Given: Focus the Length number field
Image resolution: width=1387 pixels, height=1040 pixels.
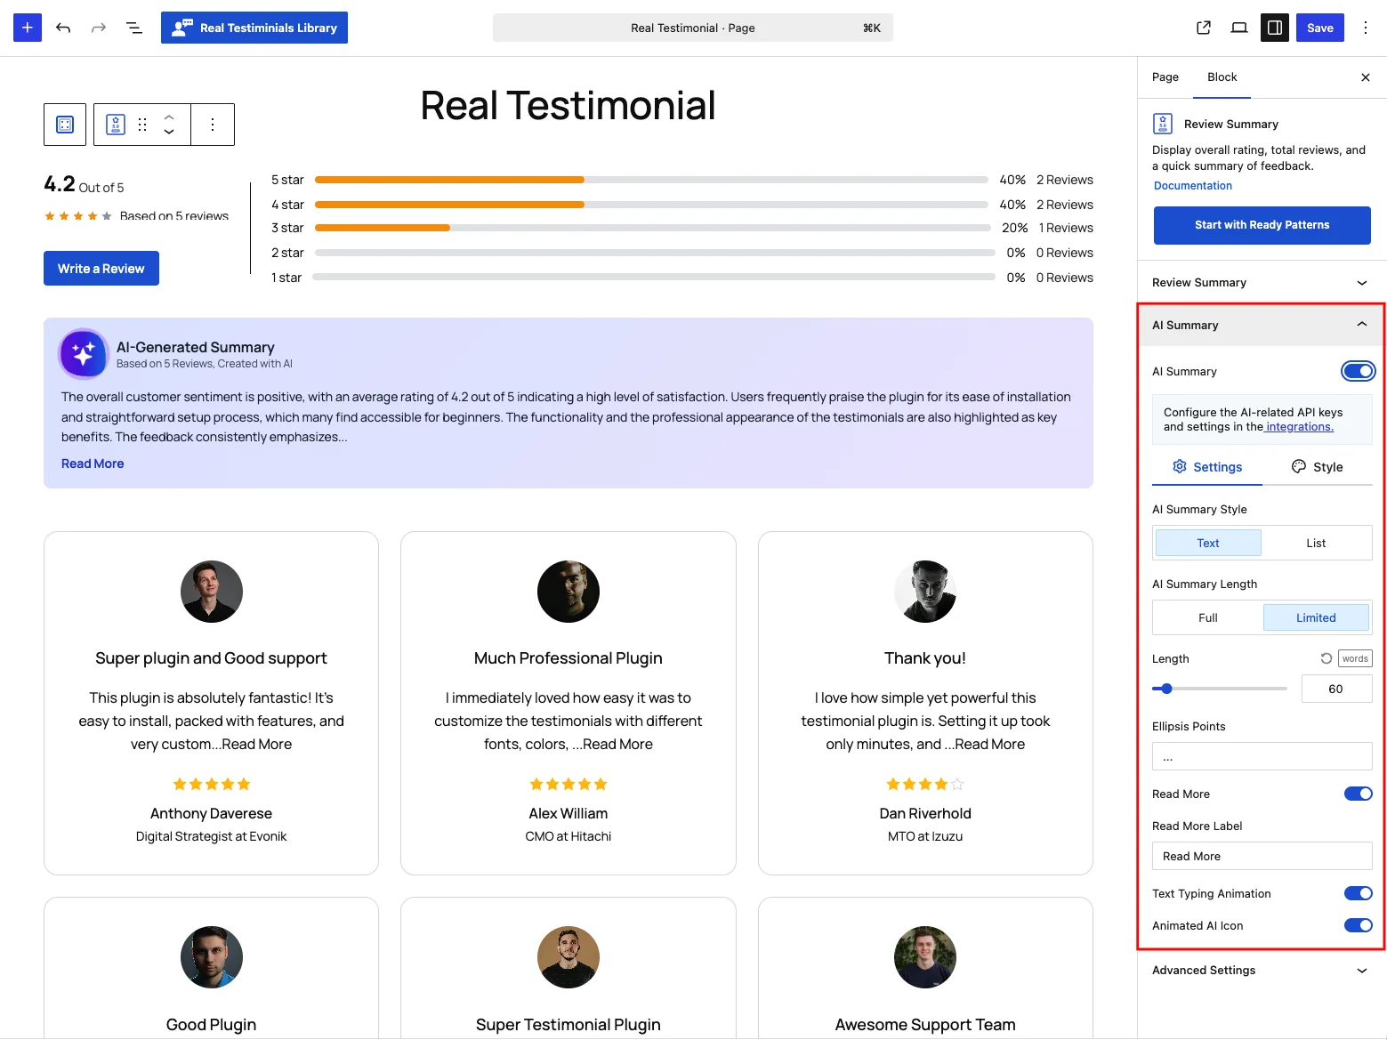Looking at the screenshot, I should pyautogui.click(x=1336, y=689).
